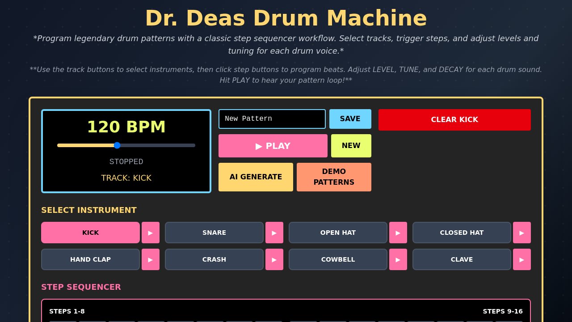Click the BPM tempo slider handle
572x322 pixels.
pos(117,145)
